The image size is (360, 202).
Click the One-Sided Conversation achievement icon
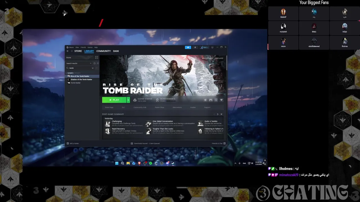tap(148, 123)
